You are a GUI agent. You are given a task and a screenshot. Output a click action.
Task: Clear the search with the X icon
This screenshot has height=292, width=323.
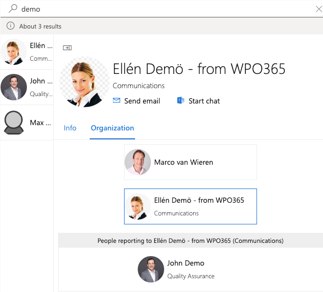(x=319, y=9)
